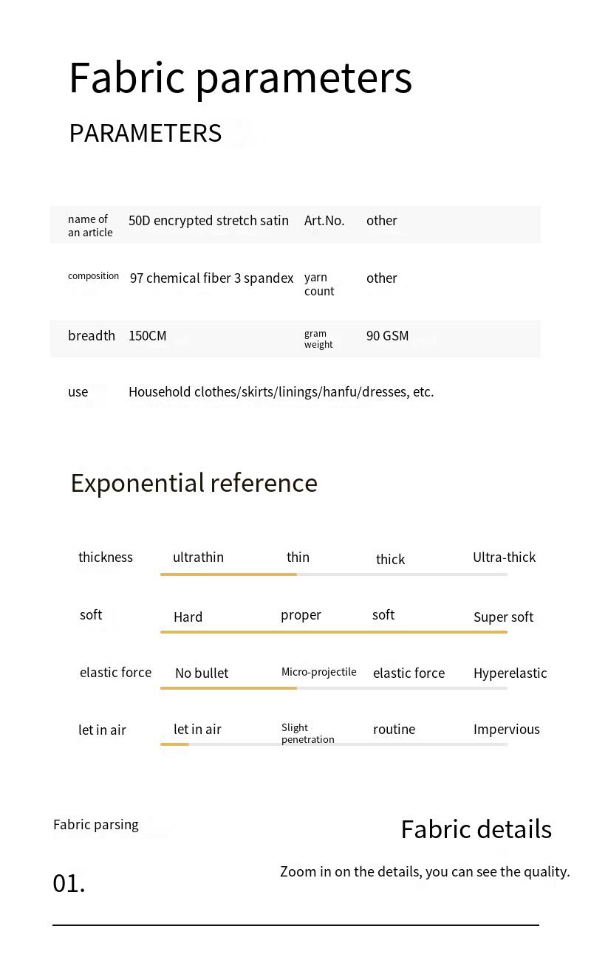This screenshot has width=591, height=957.
Task: Click the "Slight penetration" breathability label
Action: tap(307, 733)
